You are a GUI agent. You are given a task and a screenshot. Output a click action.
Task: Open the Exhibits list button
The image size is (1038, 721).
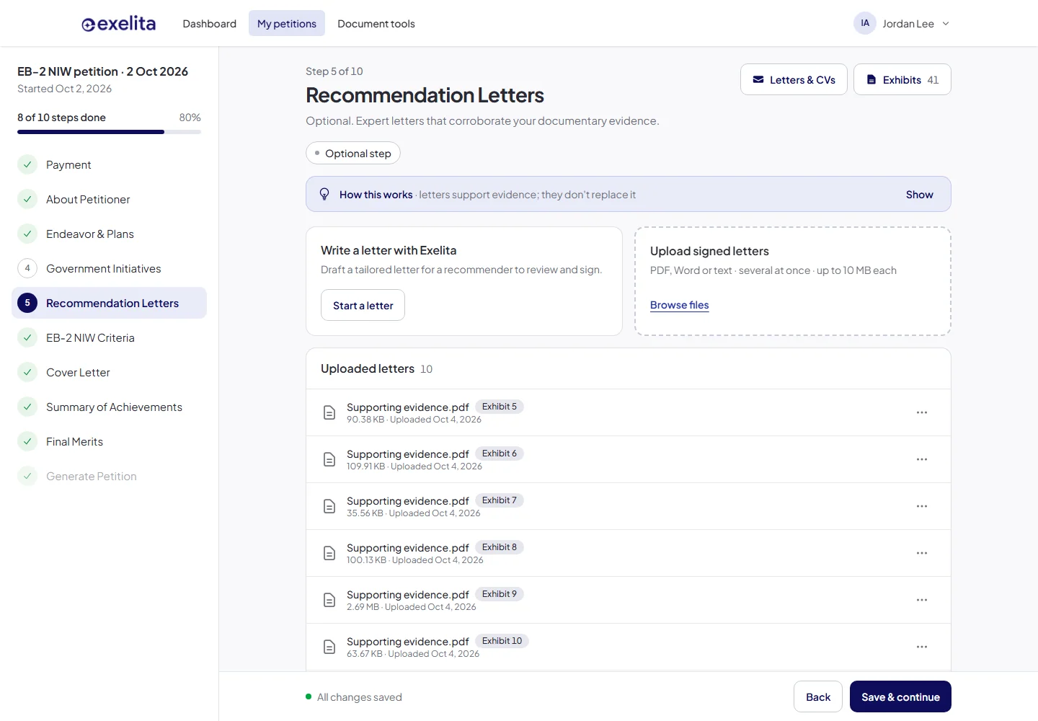pyautogui.click(x=902, y=79)
